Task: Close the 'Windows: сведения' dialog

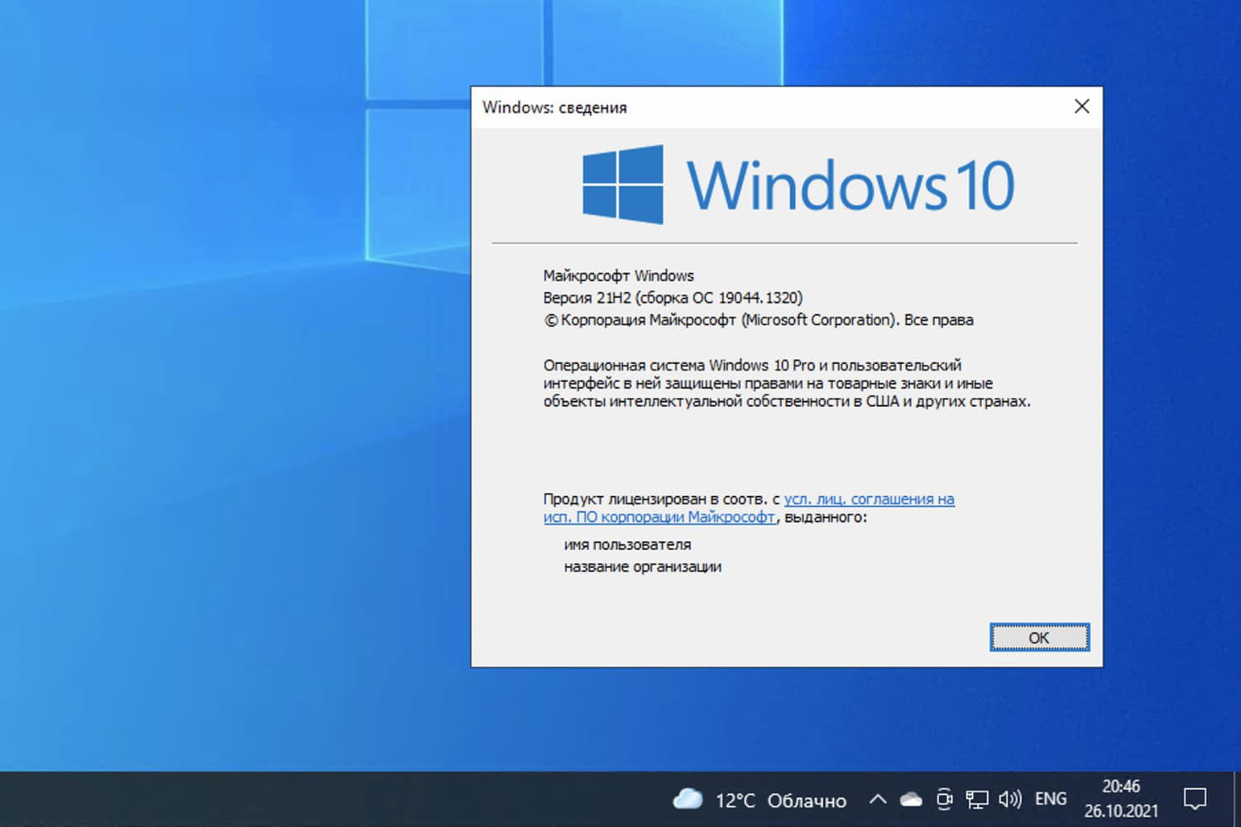Action: click(1081, 107)
